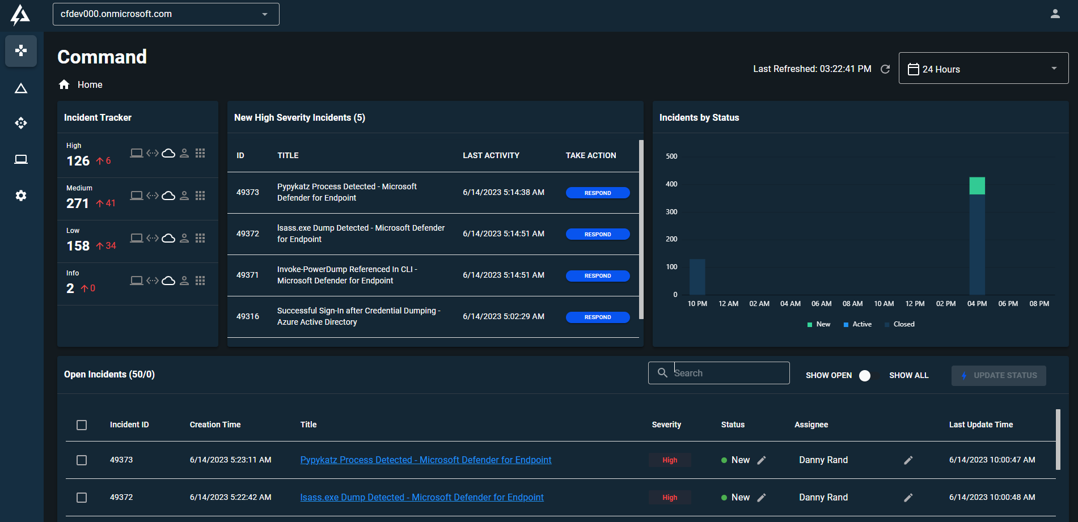Click laptop icon in Medium severity row
The image size is (1078, 522).
click(136, 196)
